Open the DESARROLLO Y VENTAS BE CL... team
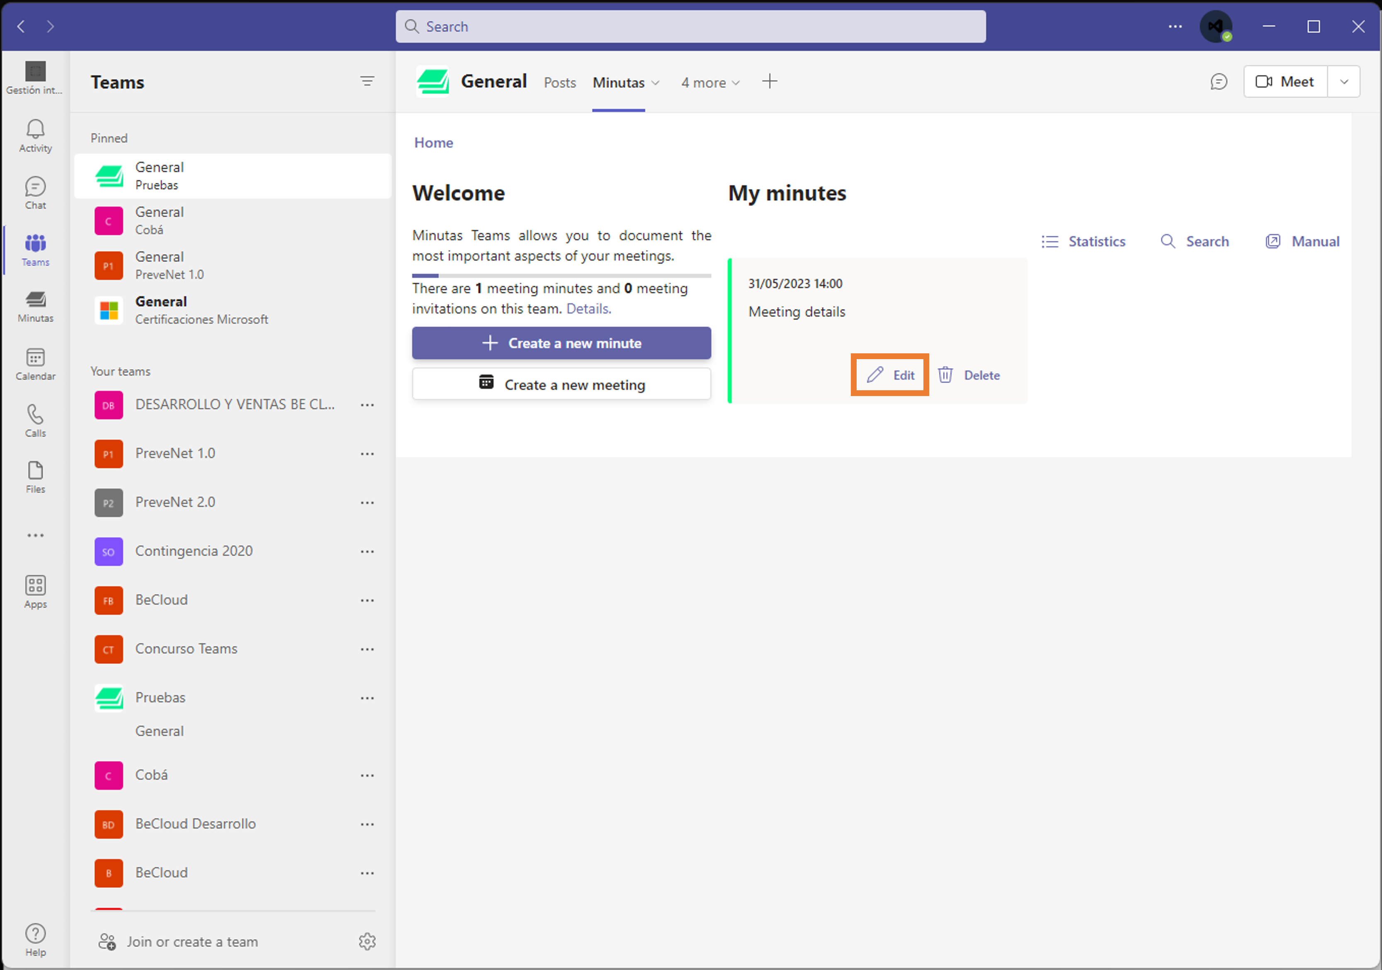 (x=233, y=405)
